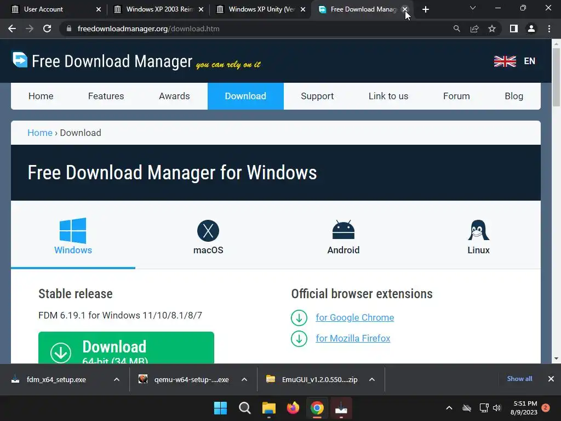
Task: Open the Support nav item
Action: 317,96
